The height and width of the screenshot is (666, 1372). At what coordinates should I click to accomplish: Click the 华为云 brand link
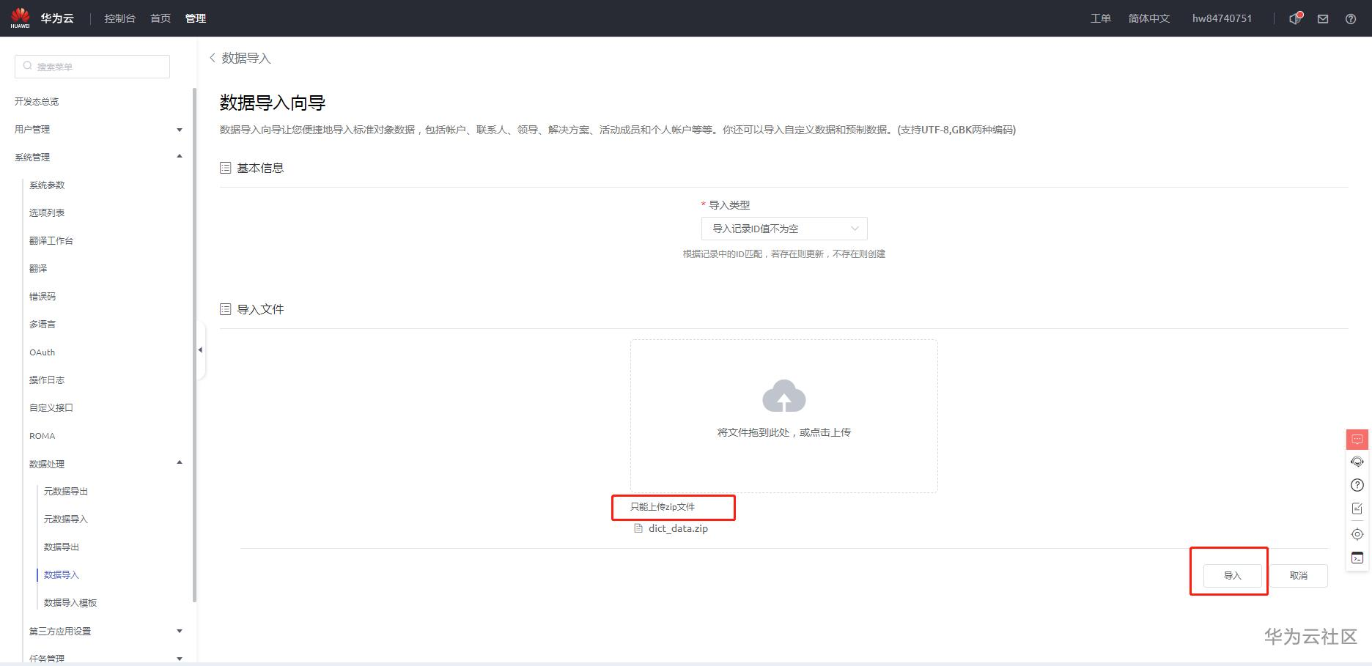tap(57, 18)
